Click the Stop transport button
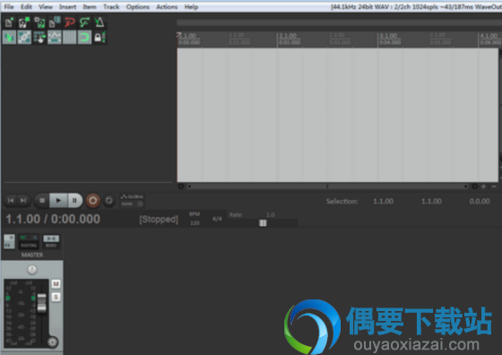The image size is (502, 355). click(x=42, y=201)
